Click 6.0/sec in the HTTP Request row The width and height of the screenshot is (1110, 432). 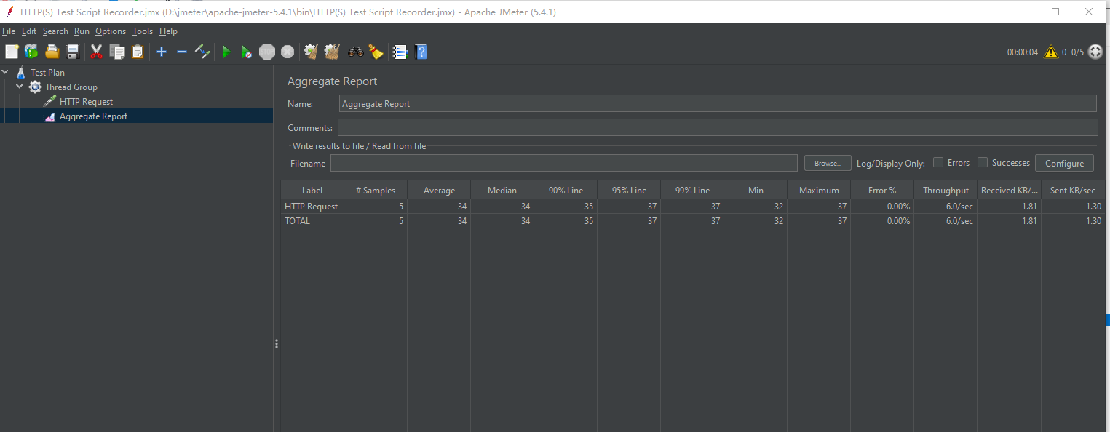tap(959, 207)
